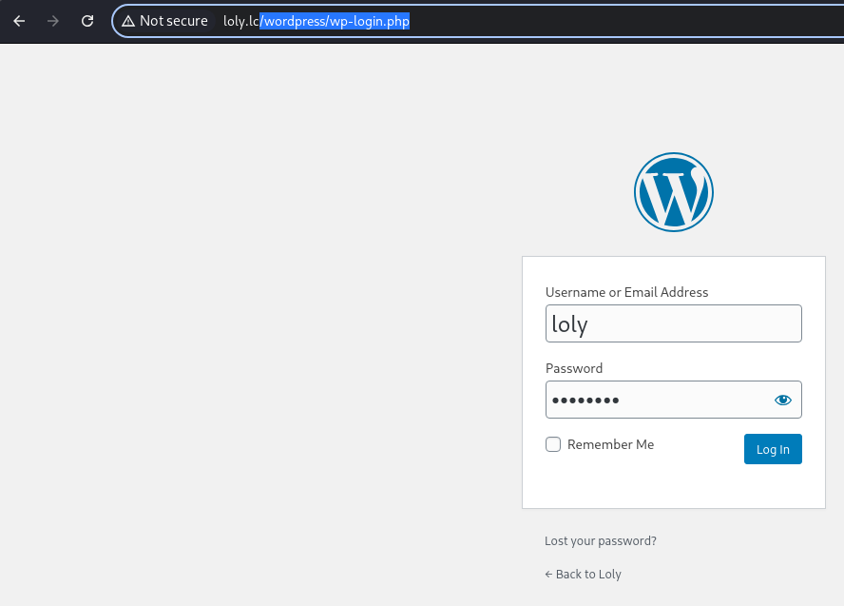Image resolution: width=844 pixels, height=606 pixels.
Task: Show password with the eye icon
Action: click(782, 400)
